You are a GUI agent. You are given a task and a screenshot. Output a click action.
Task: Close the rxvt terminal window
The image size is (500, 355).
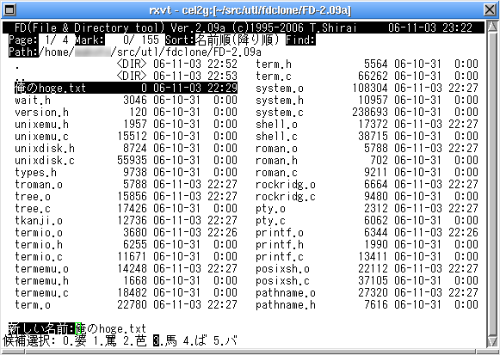pos(491,9)
